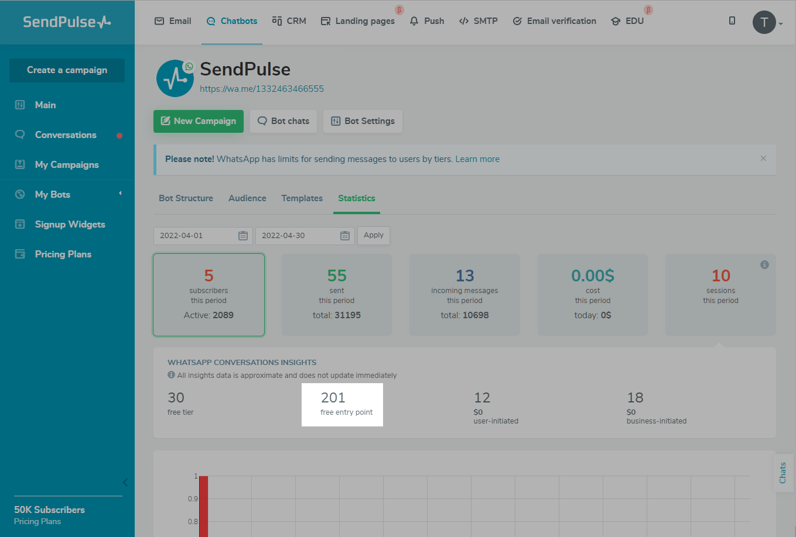Click the New Campaign button

[199, 121]
